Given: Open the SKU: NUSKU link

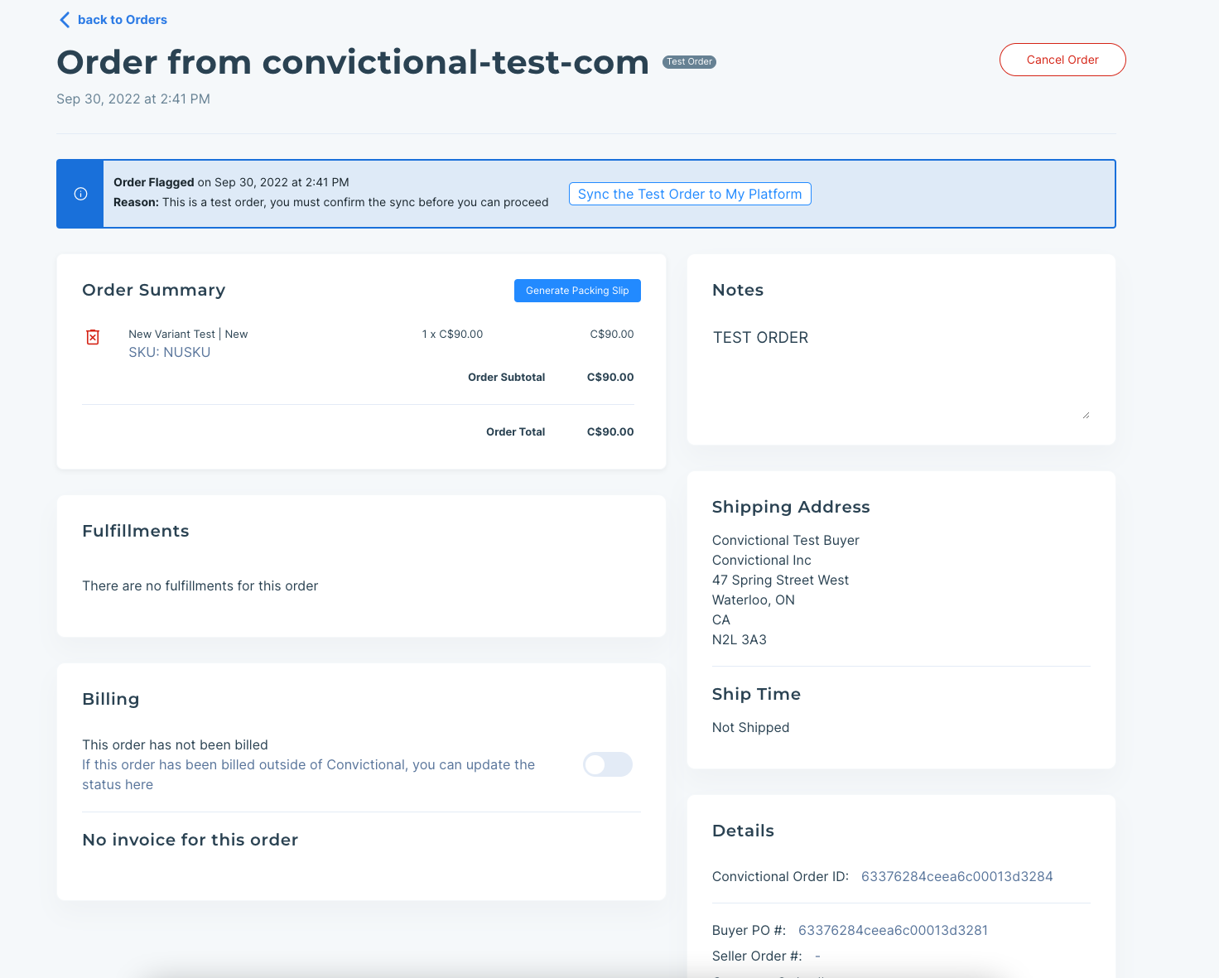Looking at the screenshot, I should click(x=169, y=352).
